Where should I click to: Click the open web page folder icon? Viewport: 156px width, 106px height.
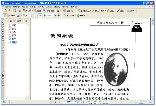coord(10,11)
